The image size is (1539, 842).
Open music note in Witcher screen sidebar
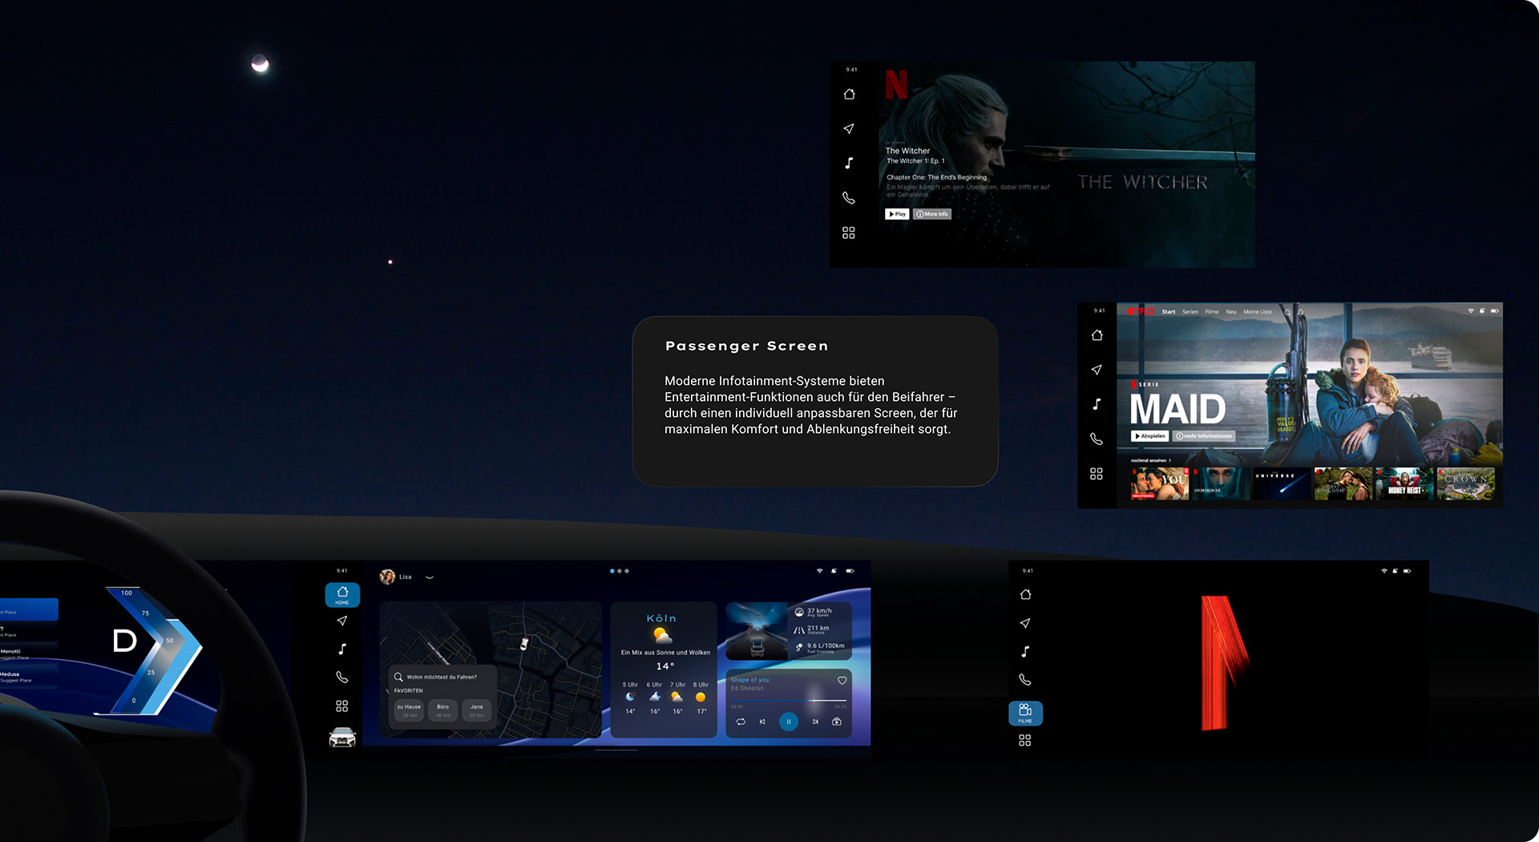(849, 163)
